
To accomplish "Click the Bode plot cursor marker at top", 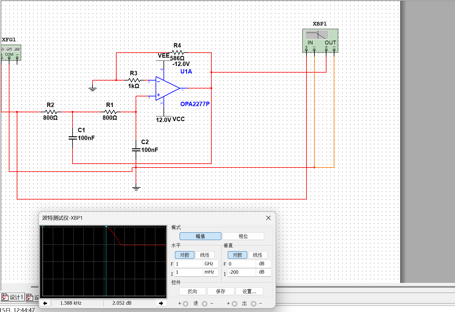I will [106, 227].
